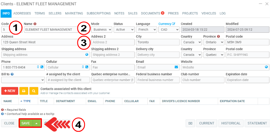
Task: Click the call icon in Cellular field
Action: pos(87,67)
